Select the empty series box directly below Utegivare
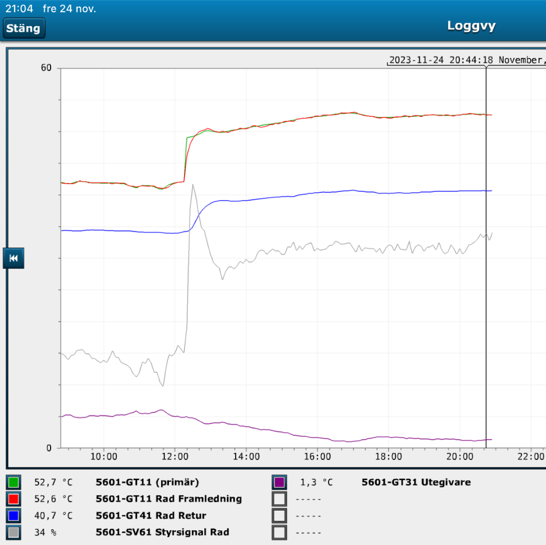Screen dimensions: 546x545 [x=279, y=499]
